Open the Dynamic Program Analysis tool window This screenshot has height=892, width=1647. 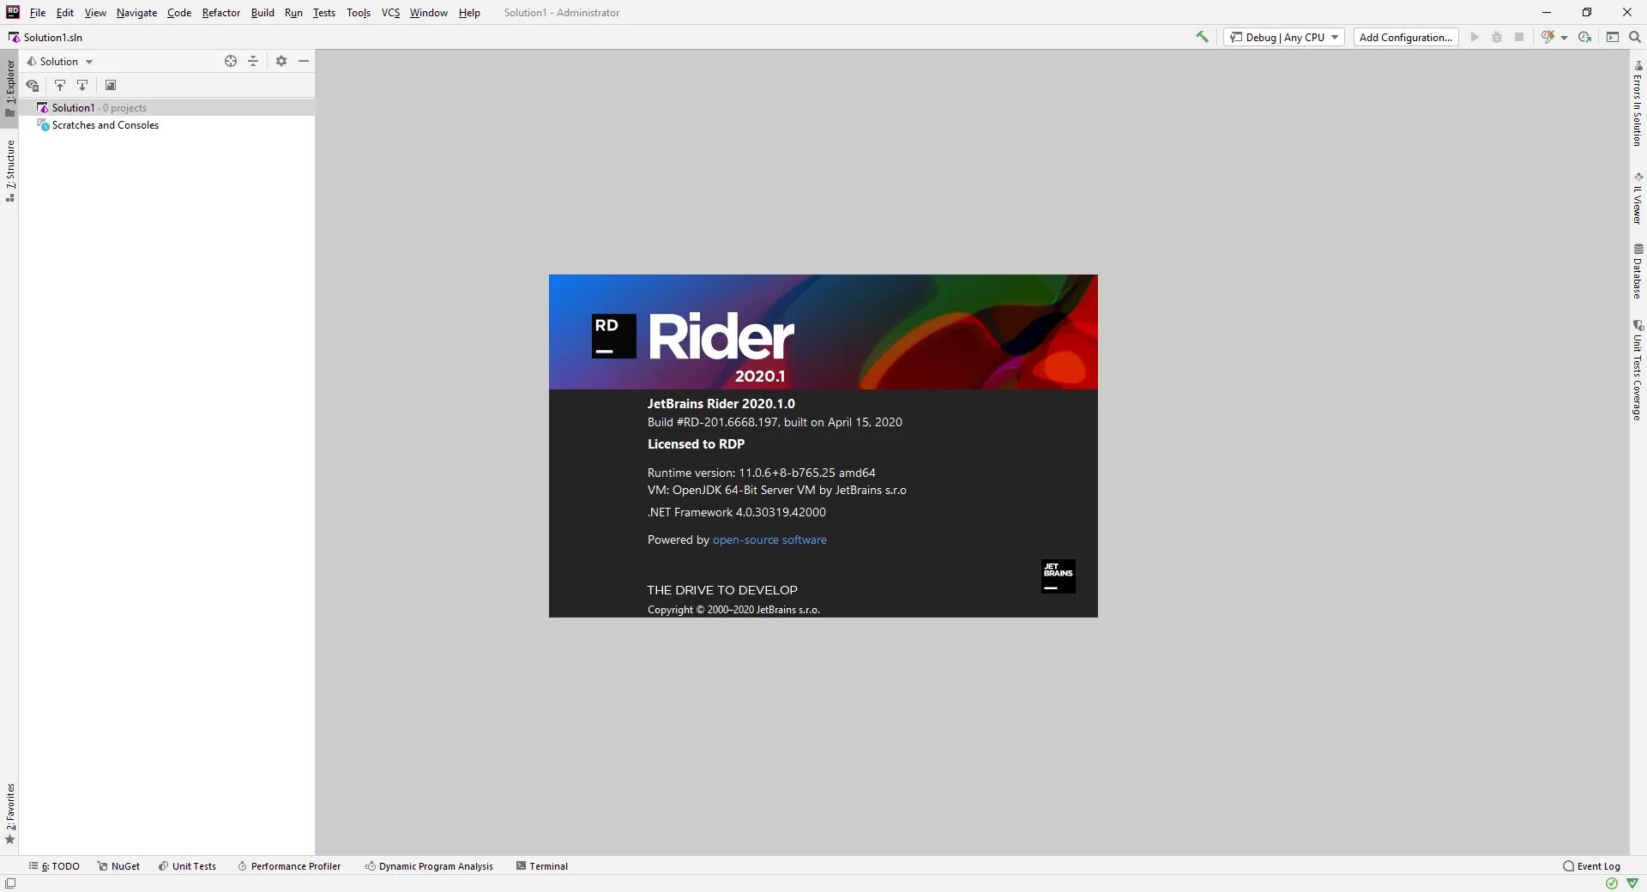pyautogui.click(x=429, y=866)
